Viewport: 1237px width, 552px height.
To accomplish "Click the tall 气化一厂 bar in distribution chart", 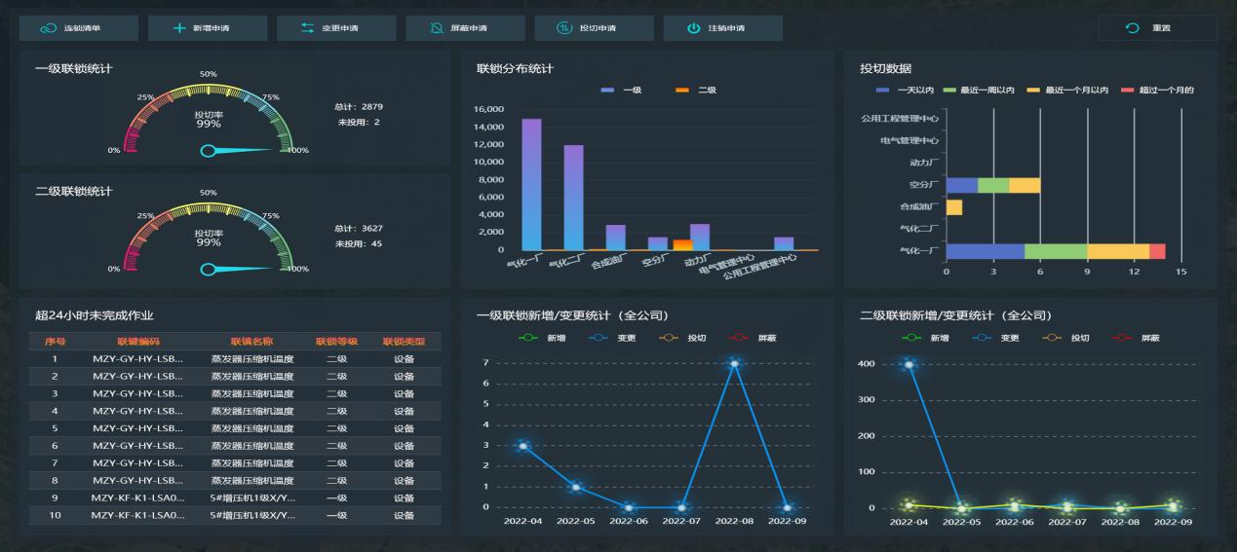I will tap(531, 184).
